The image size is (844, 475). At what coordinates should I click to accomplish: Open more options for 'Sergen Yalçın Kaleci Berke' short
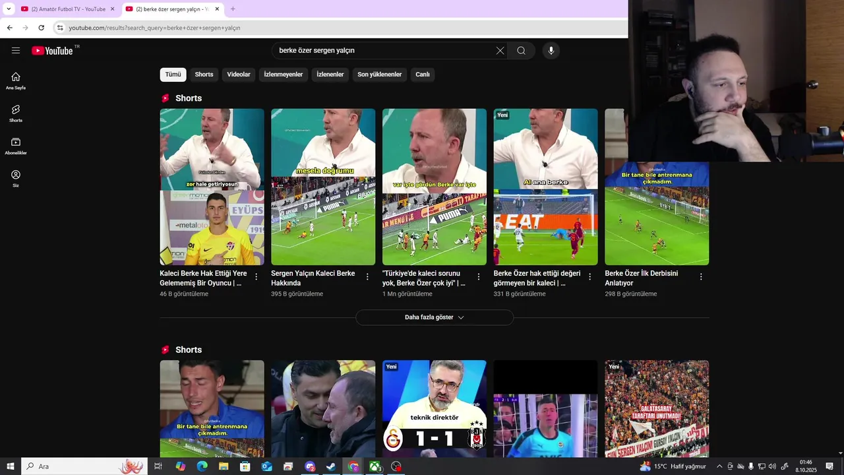tap(367, 277)
